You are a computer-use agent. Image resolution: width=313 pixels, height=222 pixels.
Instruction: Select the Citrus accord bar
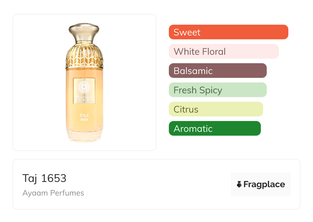[x=216, y=109]
